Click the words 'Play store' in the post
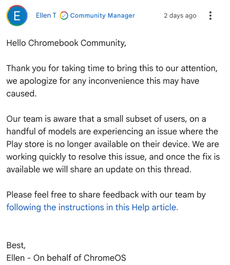Screen dimensions: 230x265 point(25,144)
